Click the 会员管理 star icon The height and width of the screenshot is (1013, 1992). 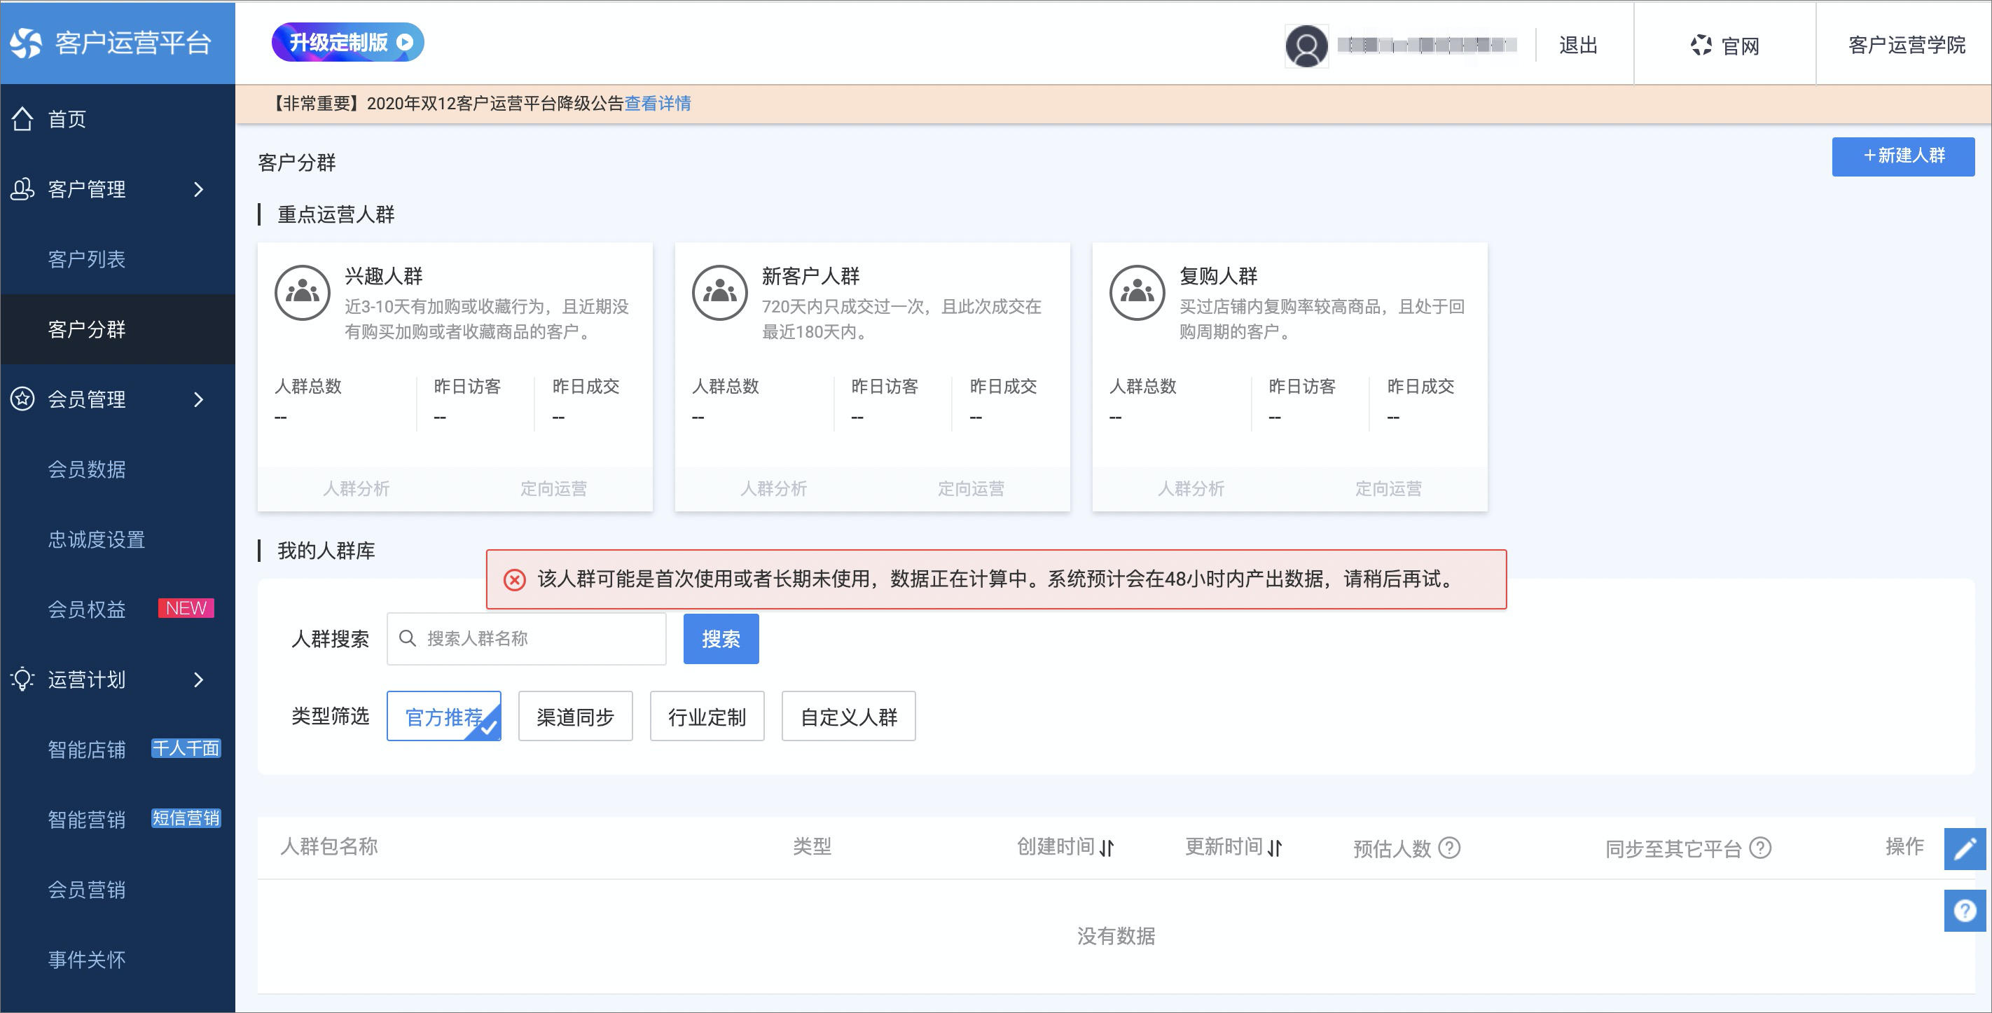(x=22, y=399)
